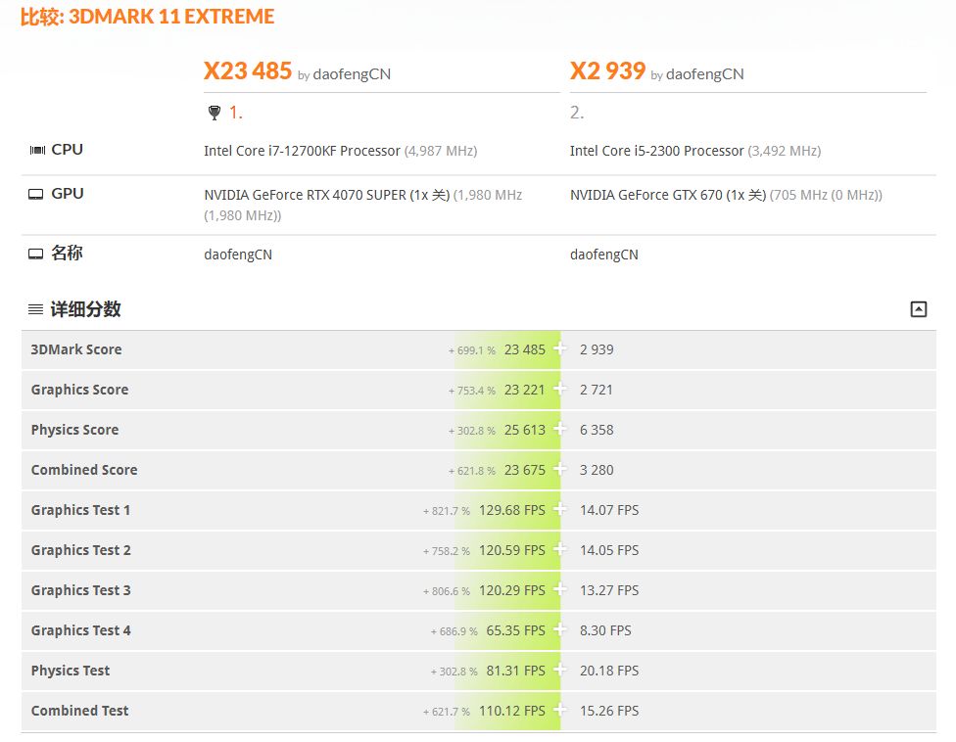Expand the Graphics Score row plus
956x742 pixels.
click(559, 389)
